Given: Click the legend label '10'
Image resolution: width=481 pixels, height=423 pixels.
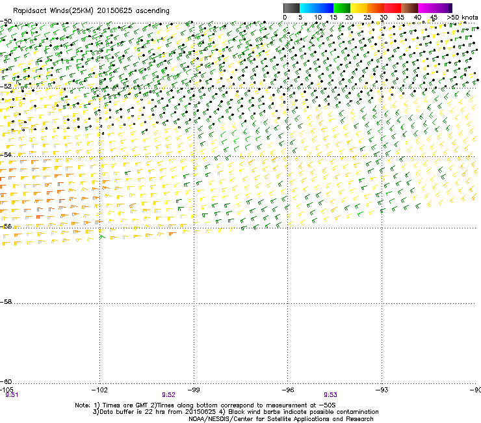Looking at the screenshot, I should [x=318, y=18].
